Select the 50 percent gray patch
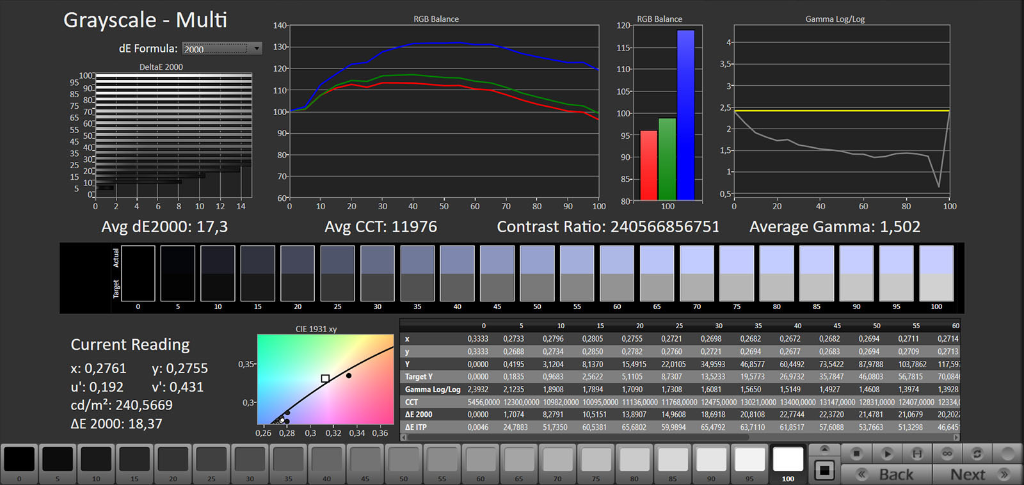1024x485 pixels. (403, 459)
